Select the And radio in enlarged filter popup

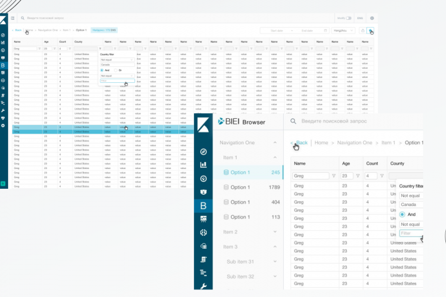pos(402,214)
